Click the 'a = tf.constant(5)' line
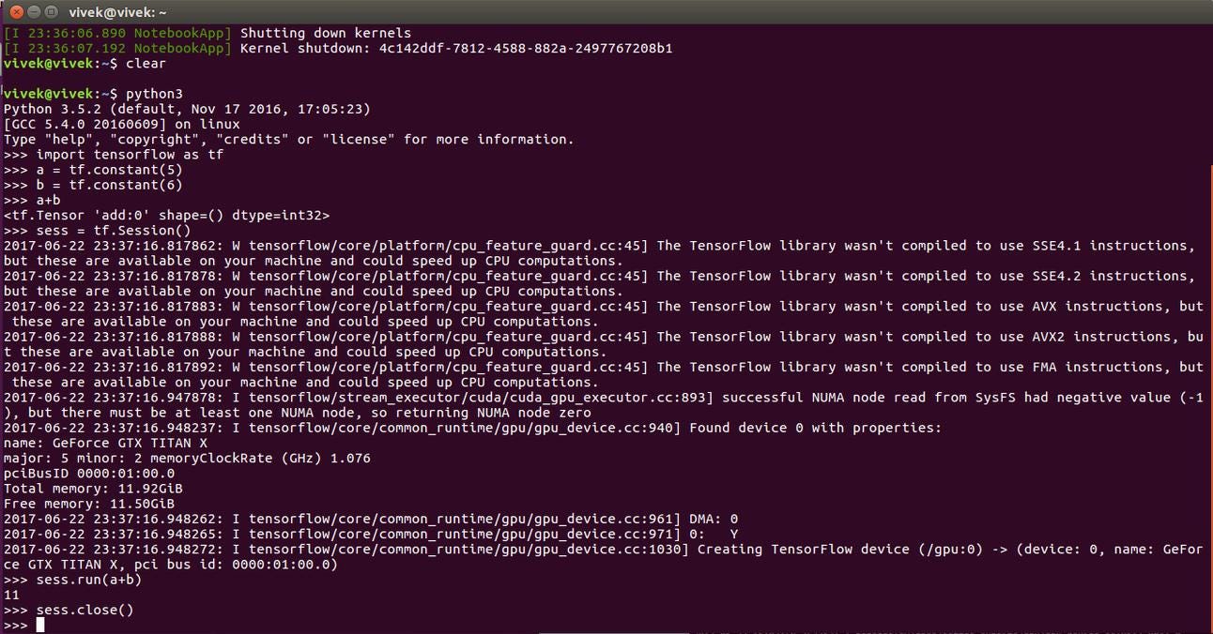The height and width of the screenshot is (634, 1213). [93, 170]
